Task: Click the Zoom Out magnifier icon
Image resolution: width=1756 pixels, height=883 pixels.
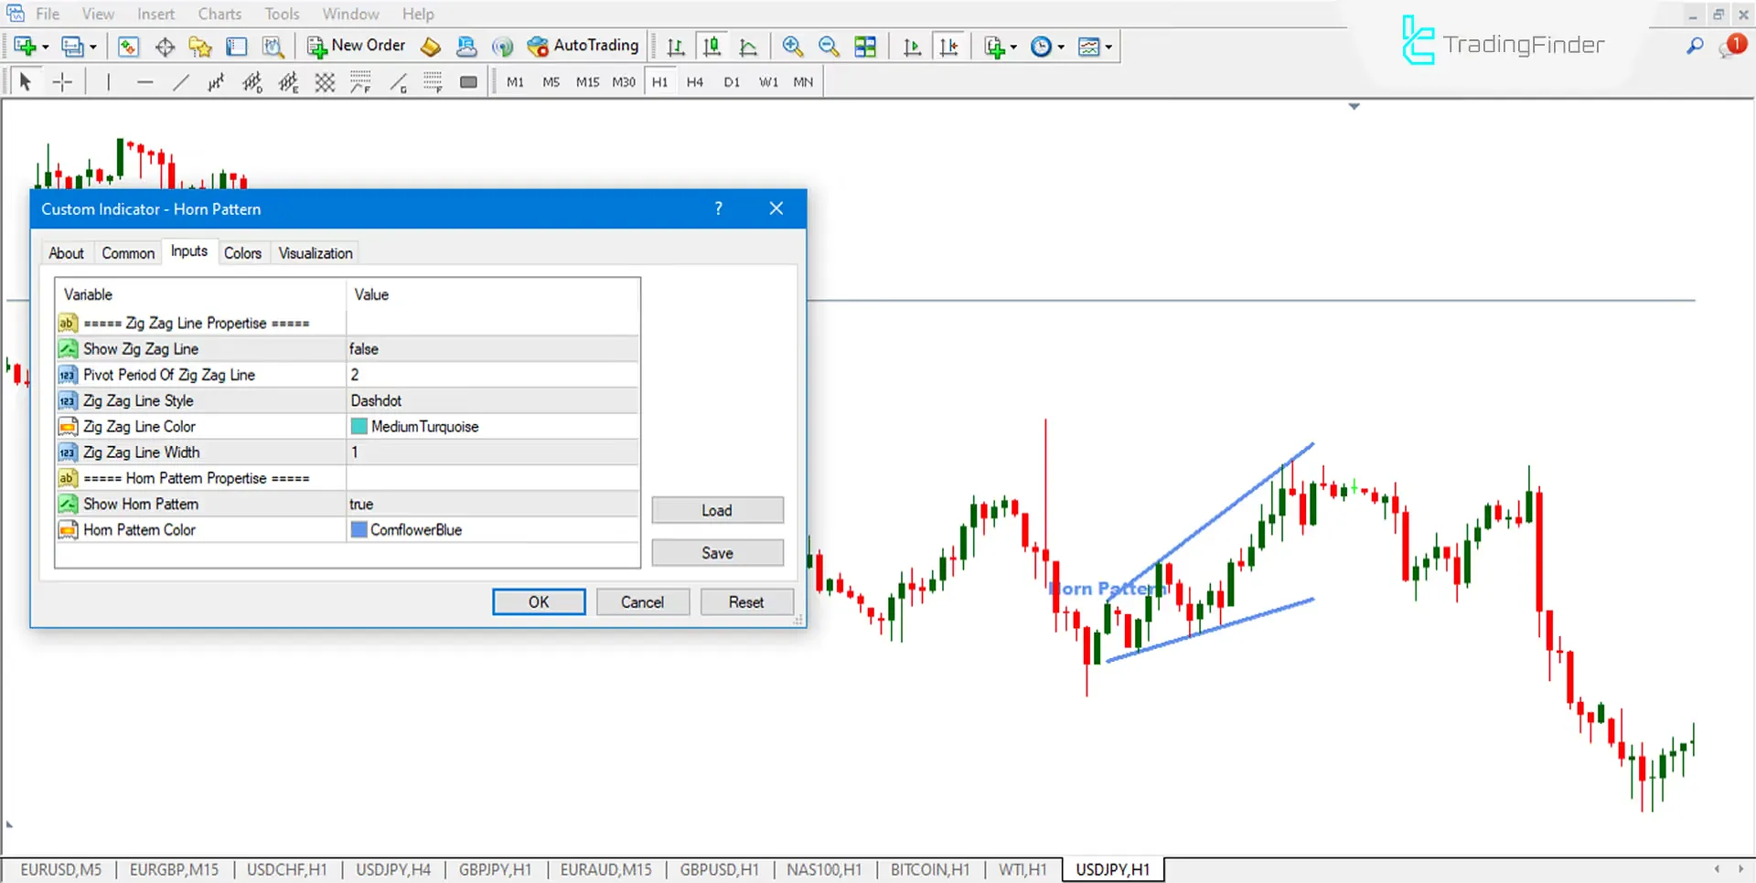Action: (x=829, y=46)
